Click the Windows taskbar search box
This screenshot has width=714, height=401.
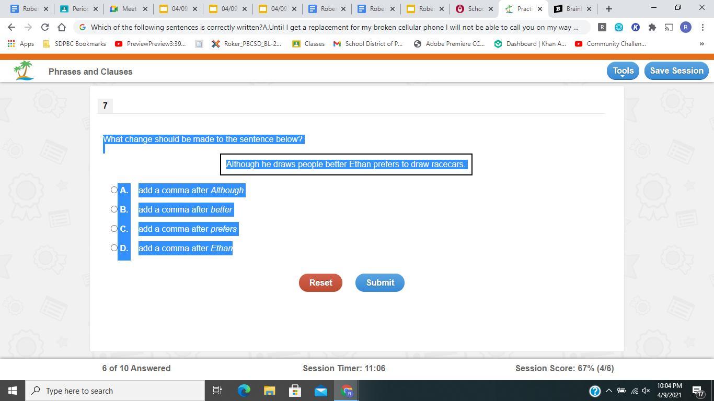point(115,391)
